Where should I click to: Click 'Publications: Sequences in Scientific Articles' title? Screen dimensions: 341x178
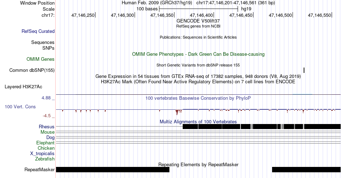[x=198, y=37]
